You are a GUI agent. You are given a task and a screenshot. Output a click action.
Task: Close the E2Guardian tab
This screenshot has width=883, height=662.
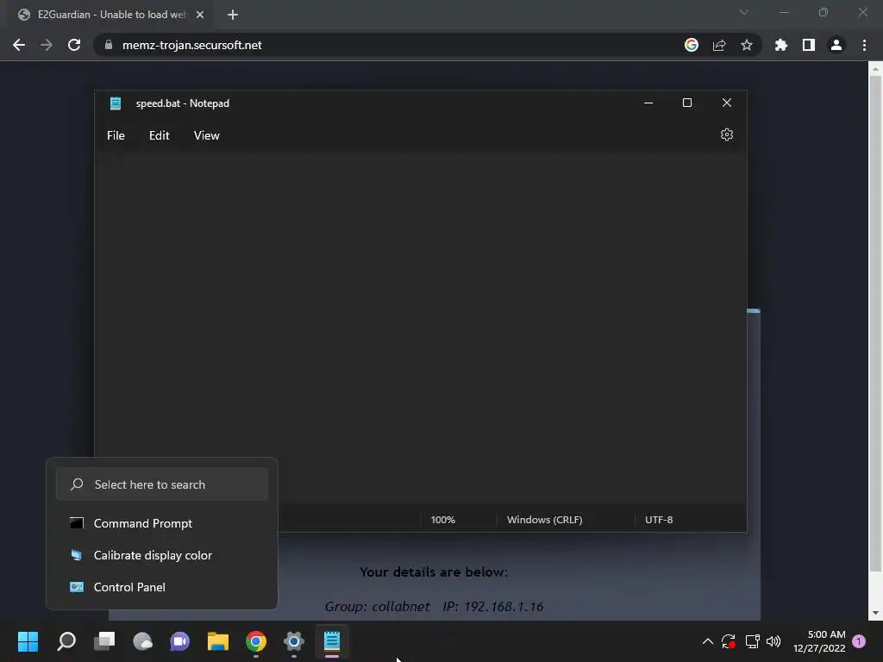click(x=200, y=15)
